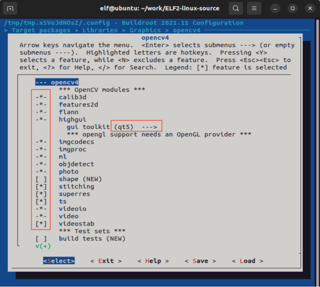Image resolution: width=320 pixels, height=287 pixels.
Task: Click the Help button
Action: click(x=153, y=261)
